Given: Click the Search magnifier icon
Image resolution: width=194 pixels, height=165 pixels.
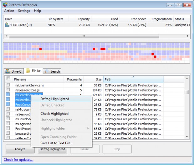Looking at the screenshot, I should [47, 71].
